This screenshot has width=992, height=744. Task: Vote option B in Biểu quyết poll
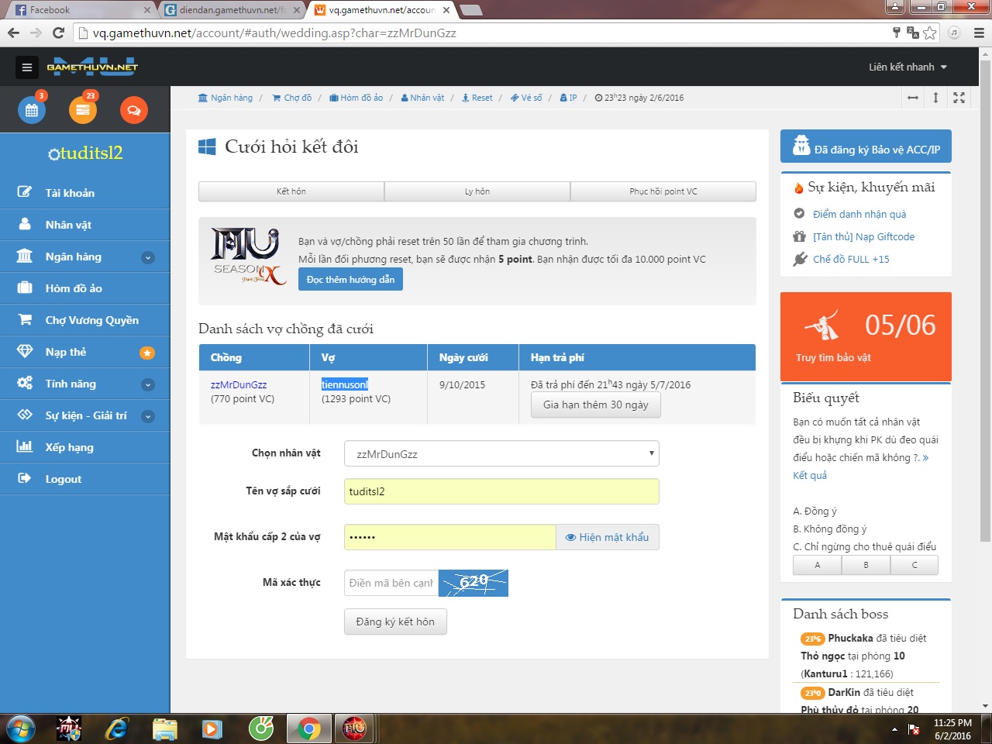[x=866, y=565]
